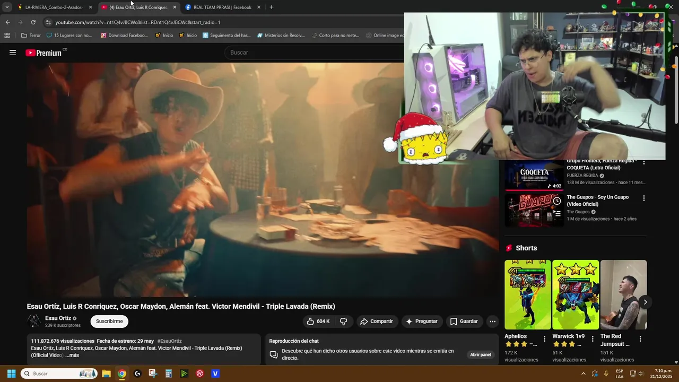Click chat replay speech bubble icon
The image size is (679, 382).
(274, 354)
